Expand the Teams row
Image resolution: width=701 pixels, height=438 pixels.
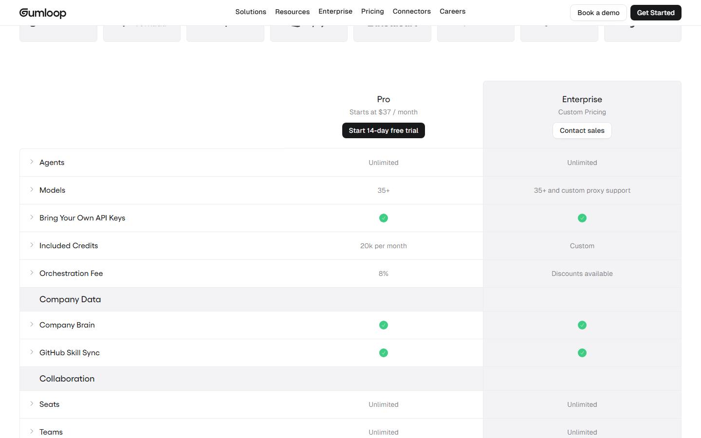[32, 432]
